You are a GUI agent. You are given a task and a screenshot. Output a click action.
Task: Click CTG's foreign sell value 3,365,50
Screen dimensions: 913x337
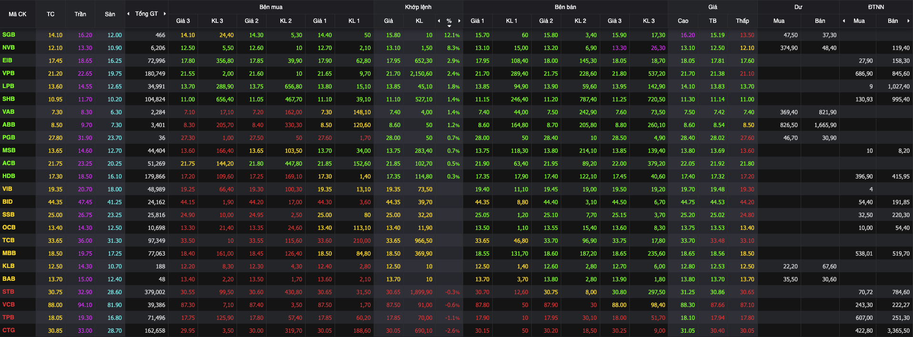pyautogui.click(x=898, y=331)
